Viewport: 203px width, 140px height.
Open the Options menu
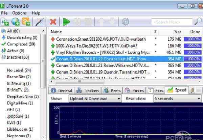[x=19, y=13]
